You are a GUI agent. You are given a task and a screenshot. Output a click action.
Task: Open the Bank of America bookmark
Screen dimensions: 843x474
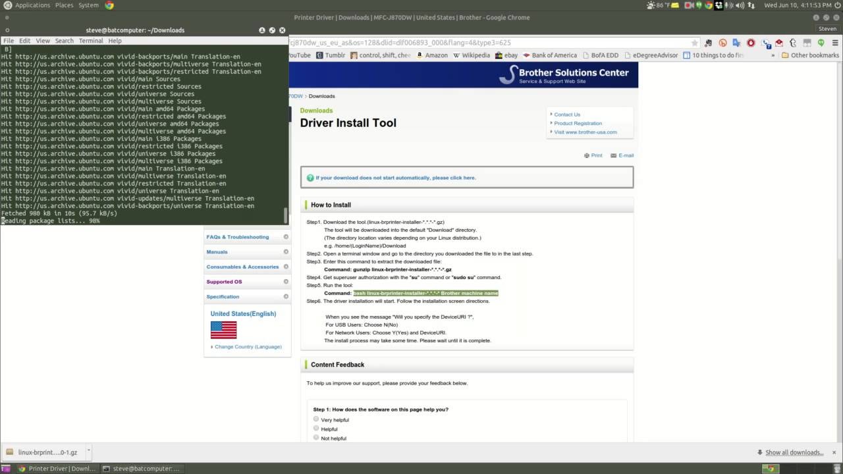point(550,55)
